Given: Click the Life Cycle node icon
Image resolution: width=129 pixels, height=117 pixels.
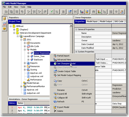Looking at the screenshot, I should 28,46.
